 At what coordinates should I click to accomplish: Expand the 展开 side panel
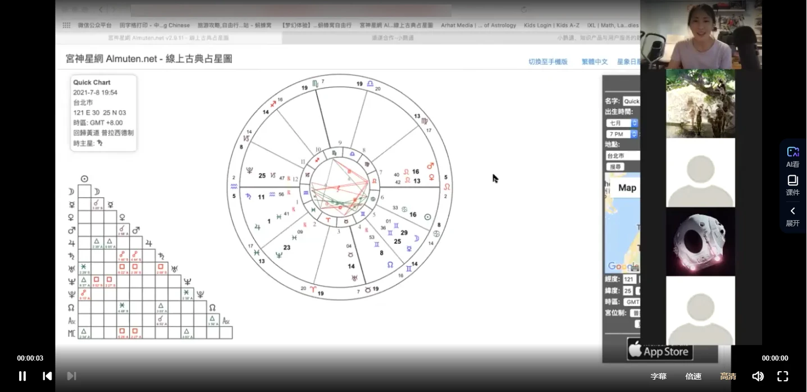tap(793, 216)
